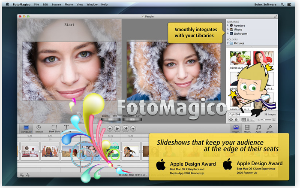Open the FotoMagico menu
The width and height of the screenshot is (300, 188).
pyautogui.click(x=21, y=4)
